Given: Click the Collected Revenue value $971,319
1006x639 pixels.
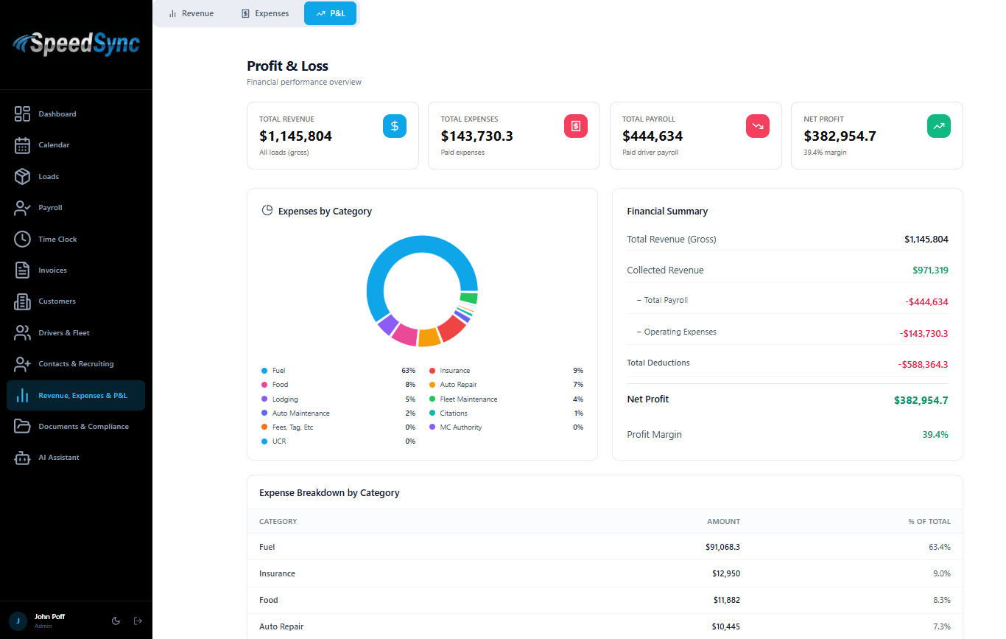Looking at the screenshot, I should pyautogui.click(x=930, y=270).
